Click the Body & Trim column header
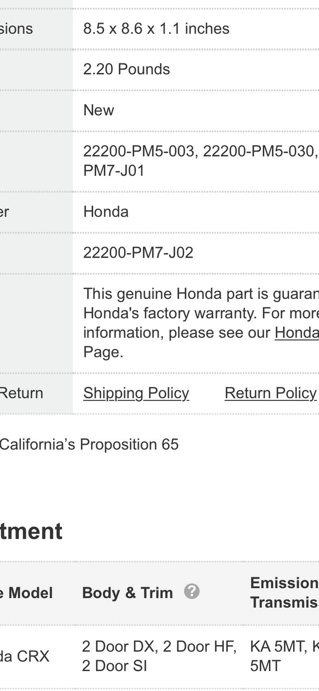 click(128, 593)
